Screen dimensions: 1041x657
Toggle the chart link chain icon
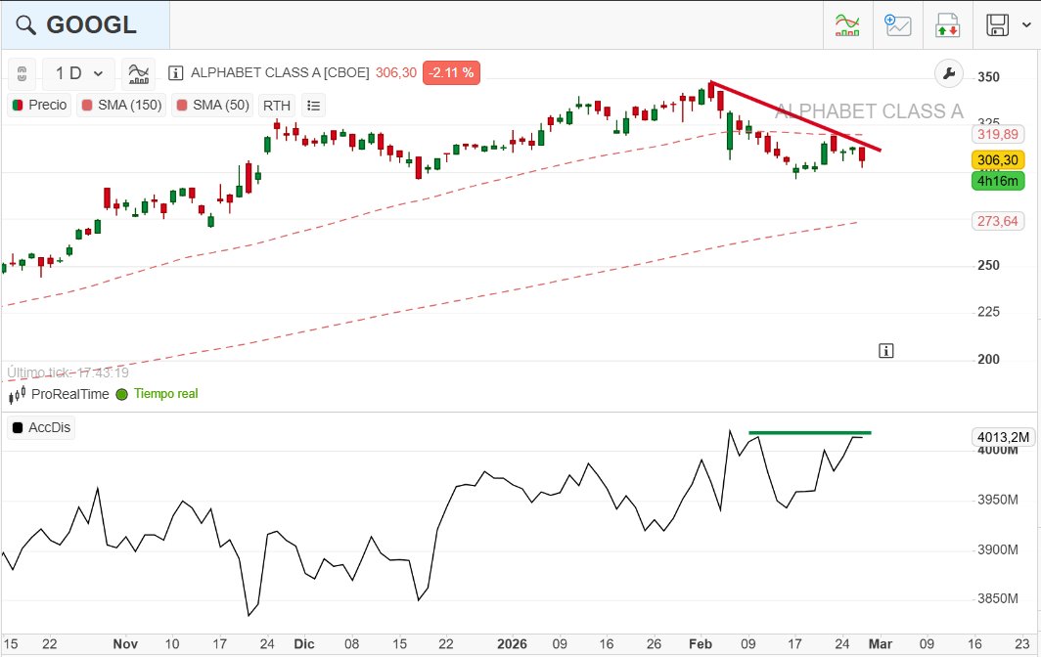click(22, 73)
